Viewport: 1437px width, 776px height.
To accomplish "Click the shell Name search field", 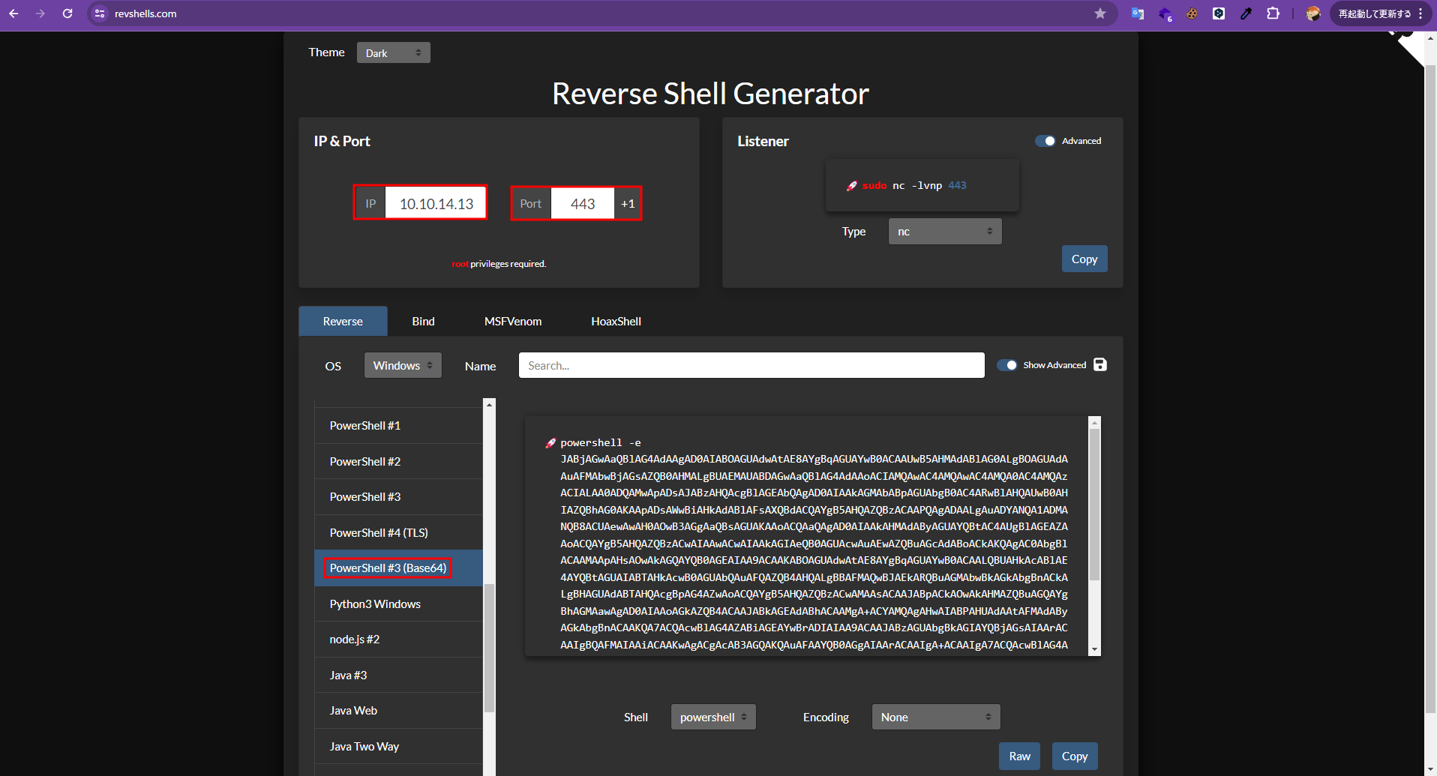I will [751, 365].
